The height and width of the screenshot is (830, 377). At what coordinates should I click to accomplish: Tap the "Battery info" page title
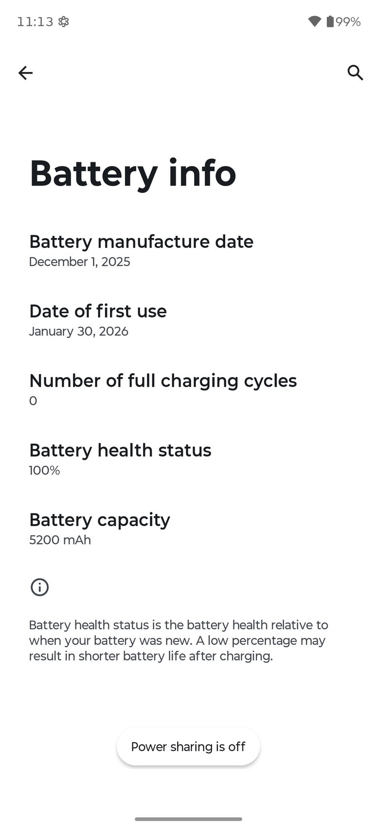tap(133, 173)
